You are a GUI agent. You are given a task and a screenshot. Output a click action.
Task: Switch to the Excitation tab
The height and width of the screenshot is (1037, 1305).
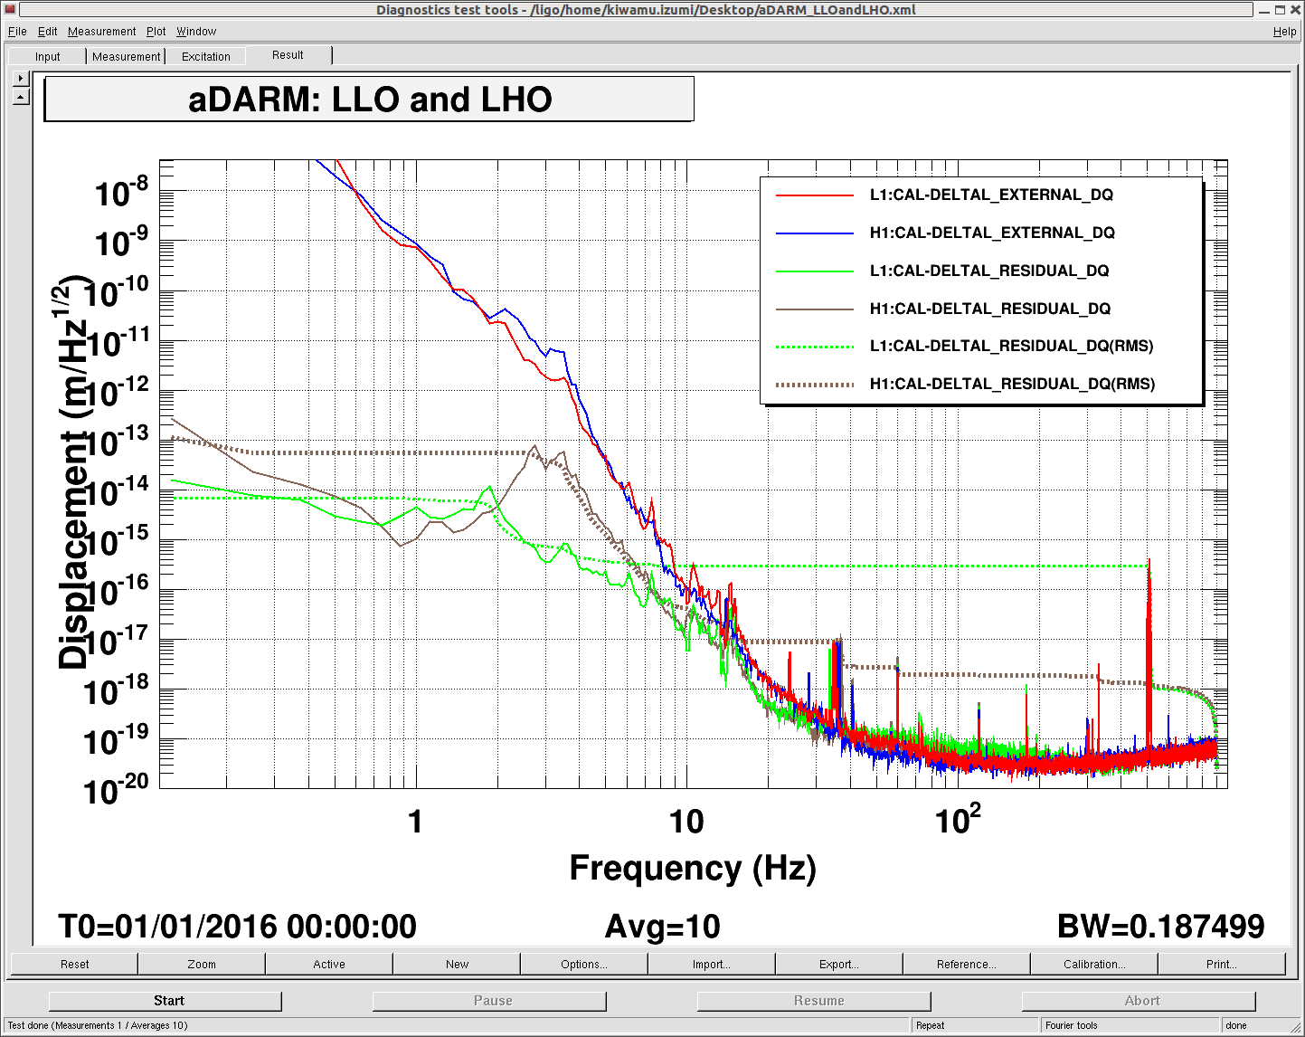[206, 56]
